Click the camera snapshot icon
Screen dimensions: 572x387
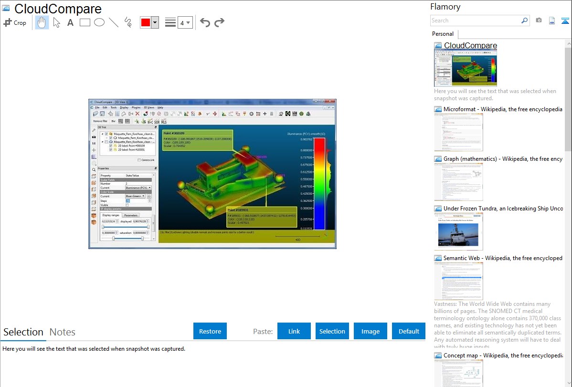pos(539,21)
